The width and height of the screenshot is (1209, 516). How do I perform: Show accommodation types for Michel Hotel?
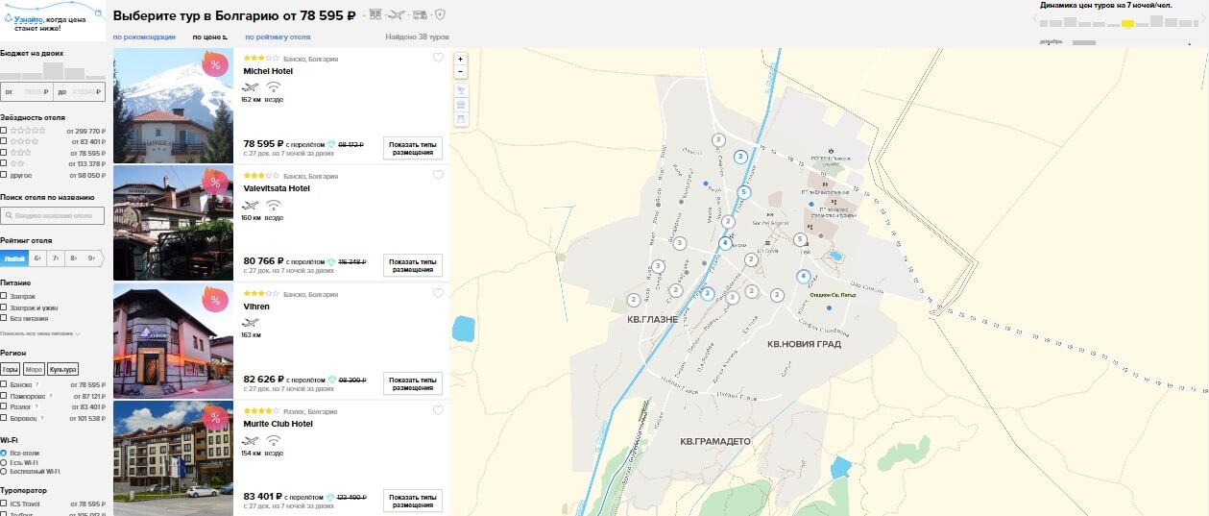413,147
